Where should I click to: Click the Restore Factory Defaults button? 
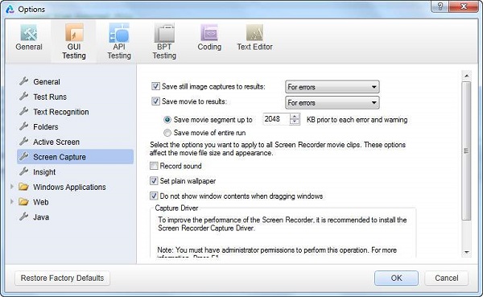tap(62, 278)
